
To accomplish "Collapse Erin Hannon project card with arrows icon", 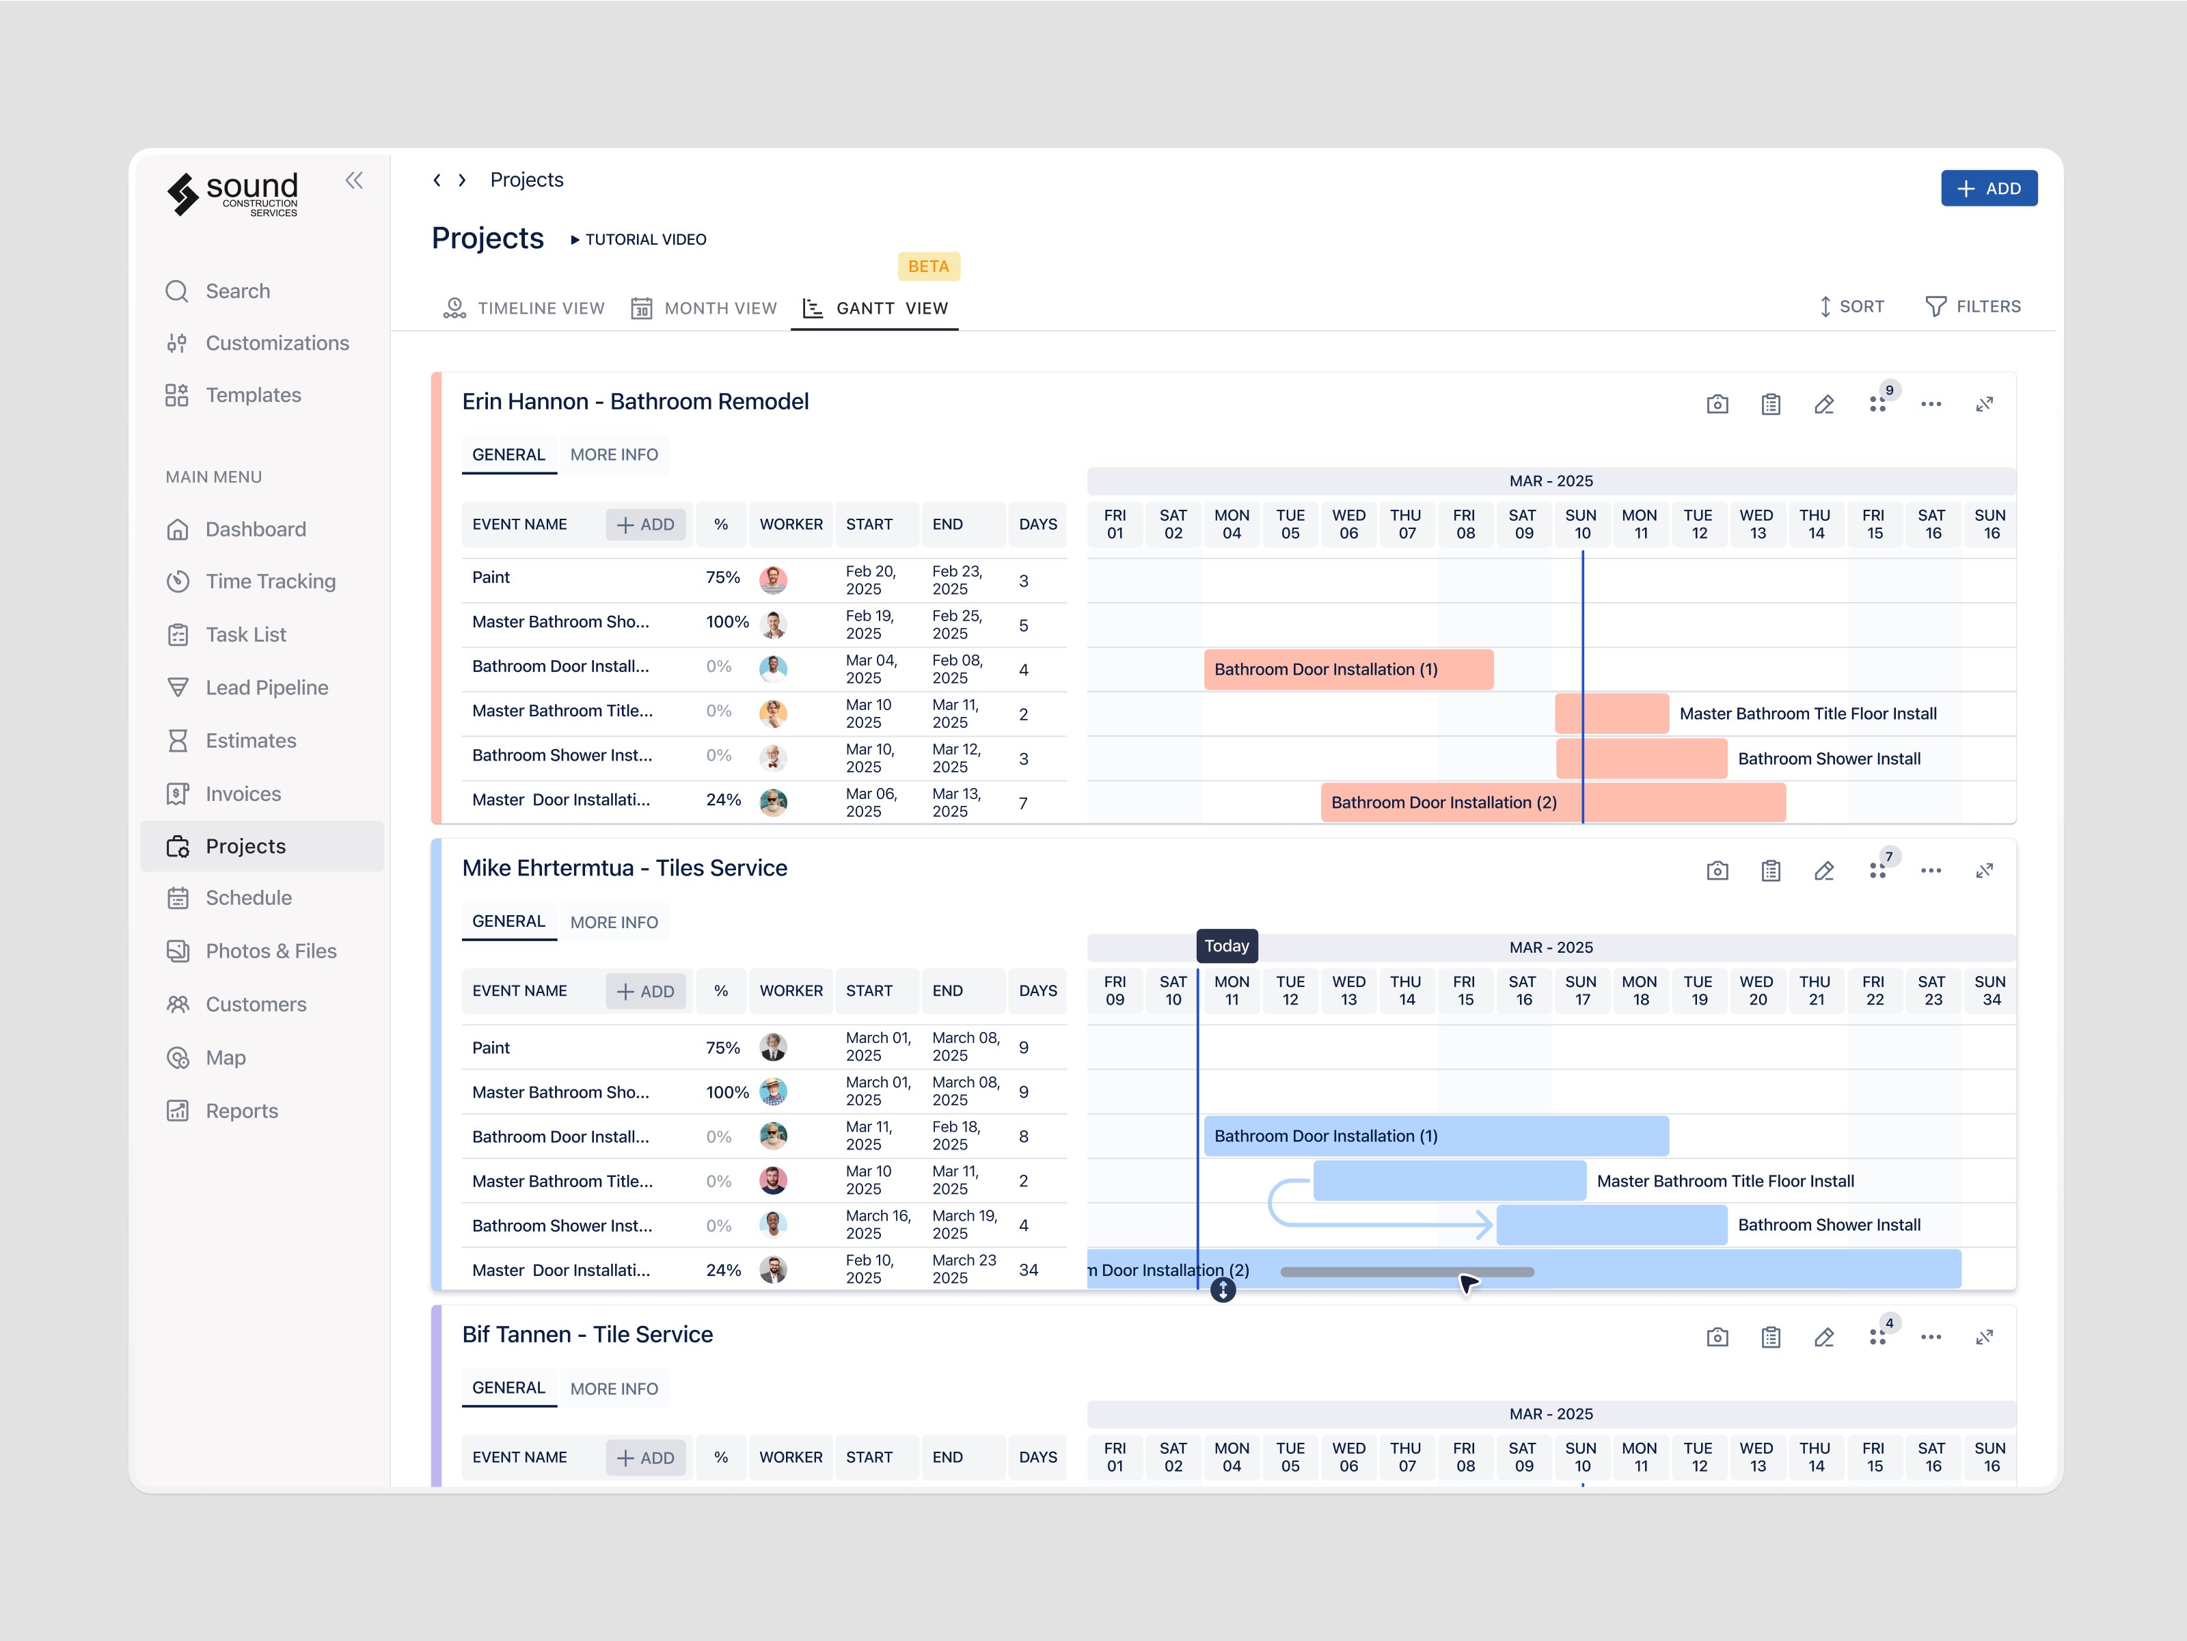I will [x=1984, y=405].
